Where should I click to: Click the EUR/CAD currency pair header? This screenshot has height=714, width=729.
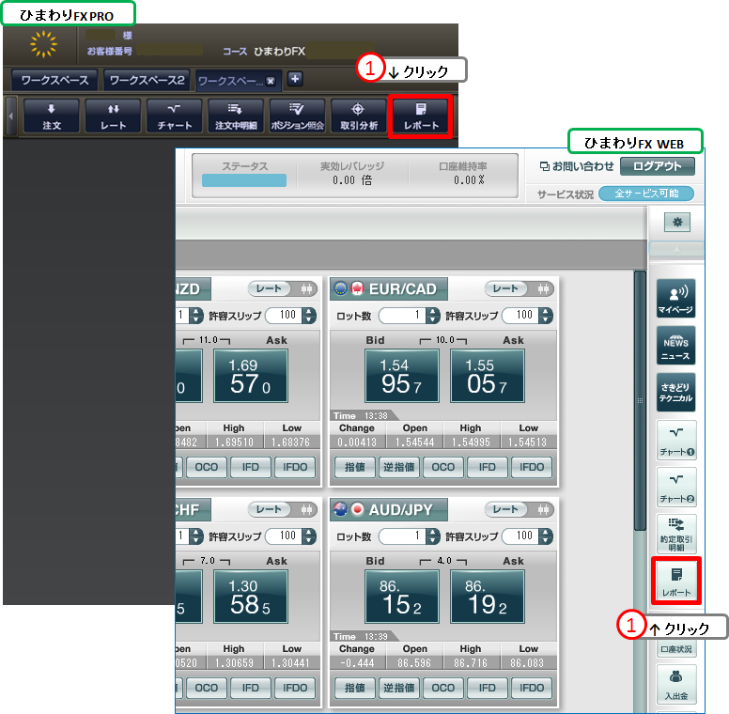tap(389, 288)
